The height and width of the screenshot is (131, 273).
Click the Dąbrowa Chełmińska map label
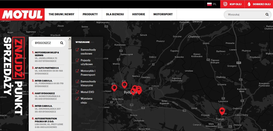pos(176,80)
